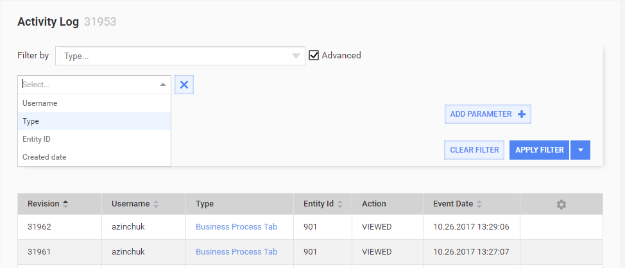Click the Clear Filter button
625x268 pixels.
point(474,150)
